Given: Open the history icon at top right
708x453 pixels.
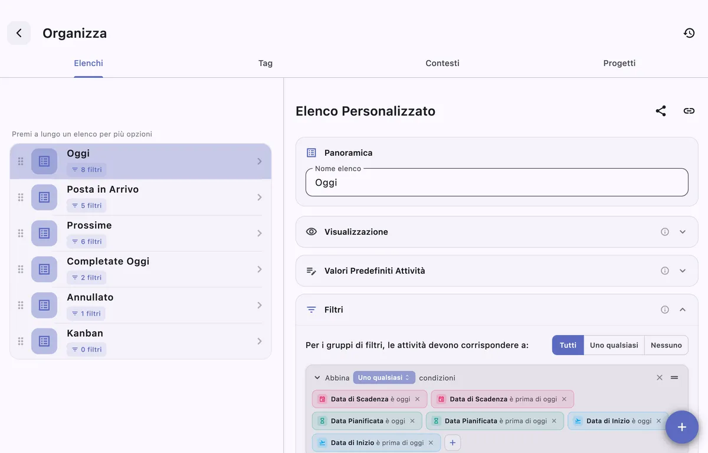Looking at the screenshot, I should pos(689,33).
